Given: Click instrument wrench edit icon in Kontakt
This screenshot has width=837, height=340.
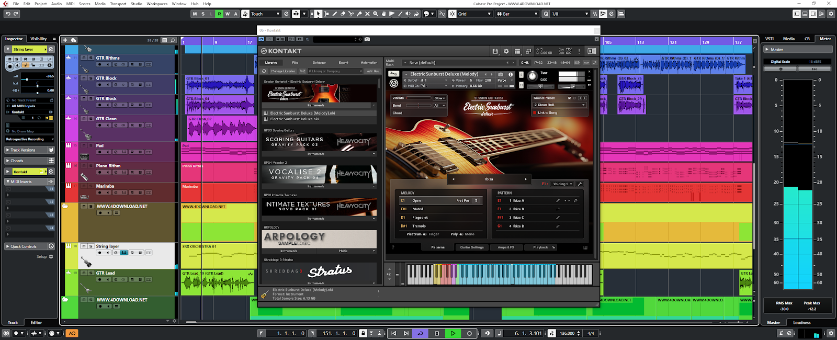Looking at the screenshot, I should [x=394, y=74].
